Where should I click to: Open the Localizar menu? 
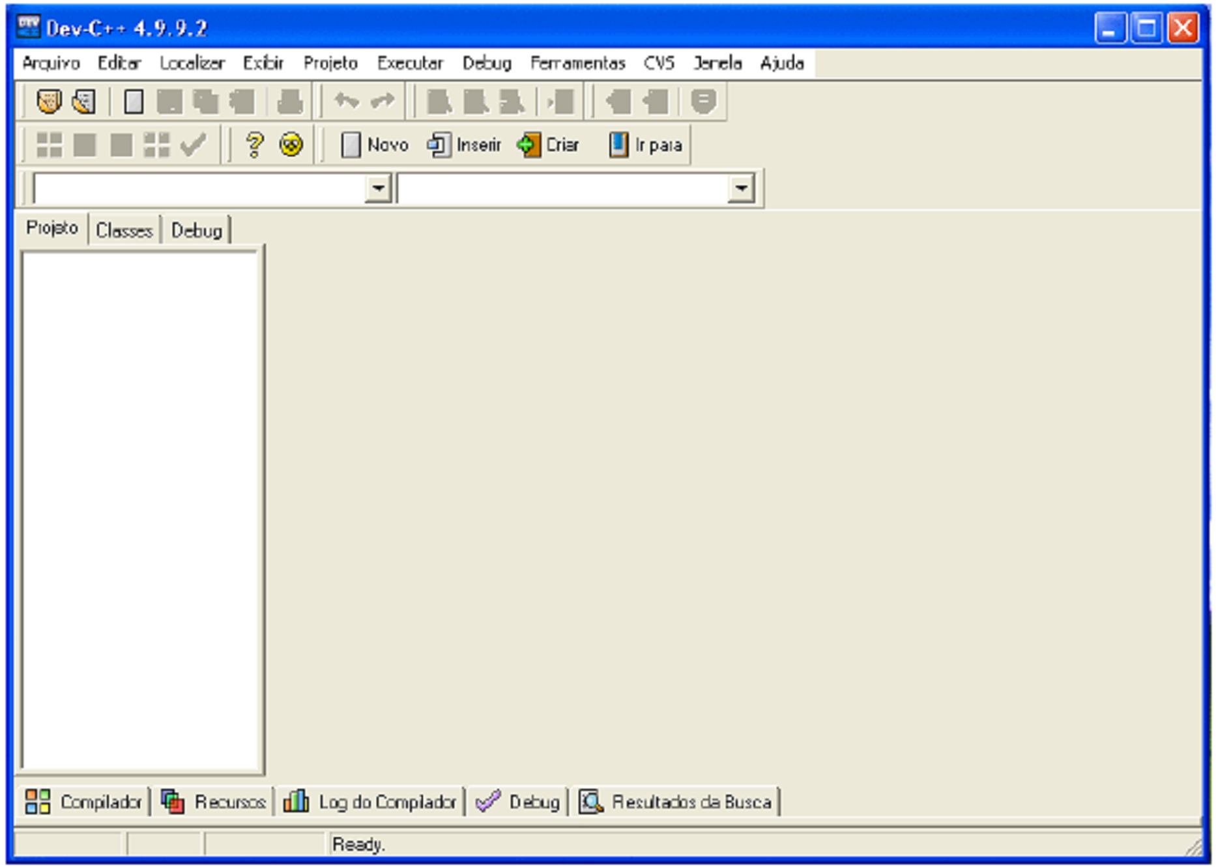click(192, 63)
